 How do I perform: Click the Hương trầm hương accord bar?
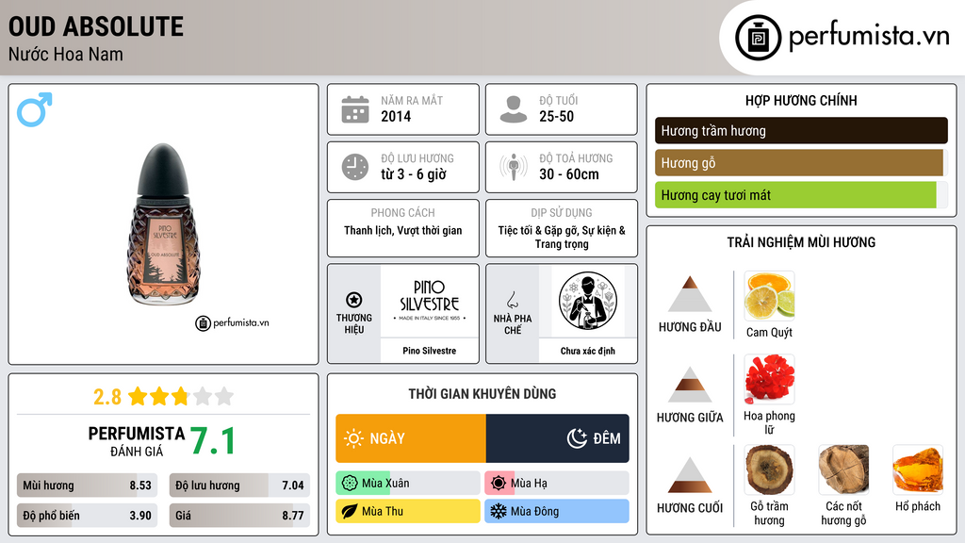[801, 130]
